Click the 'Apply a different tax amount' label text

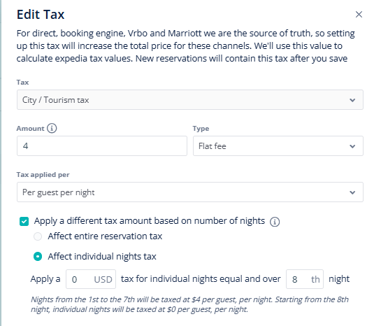point(150,221)
